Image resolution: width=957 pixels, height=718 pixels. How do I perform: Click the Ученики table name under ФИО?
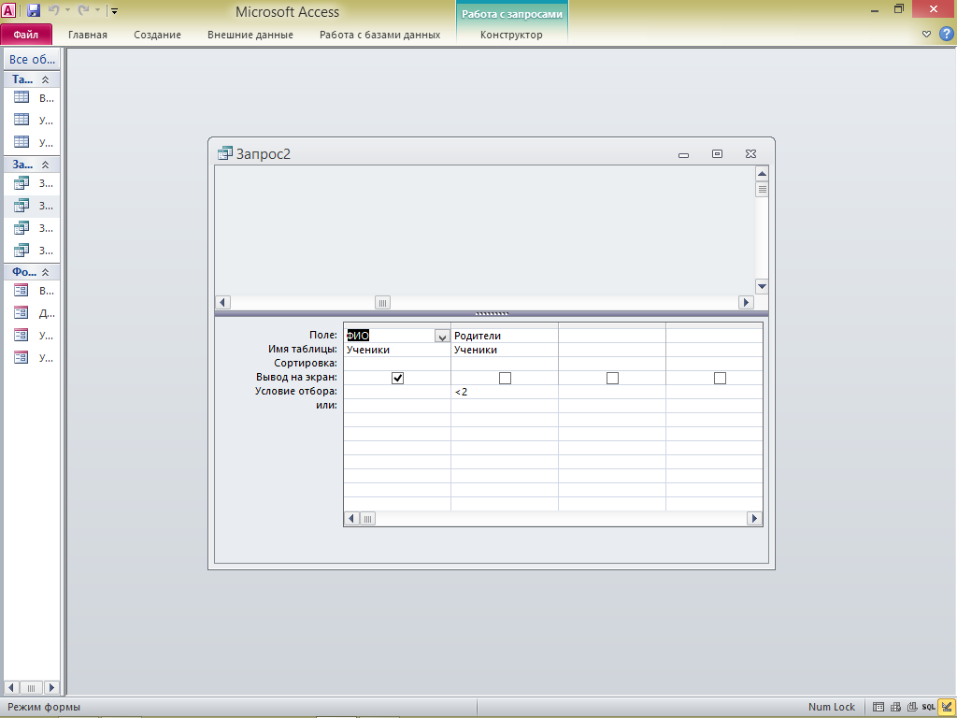[x=396, y=350]
